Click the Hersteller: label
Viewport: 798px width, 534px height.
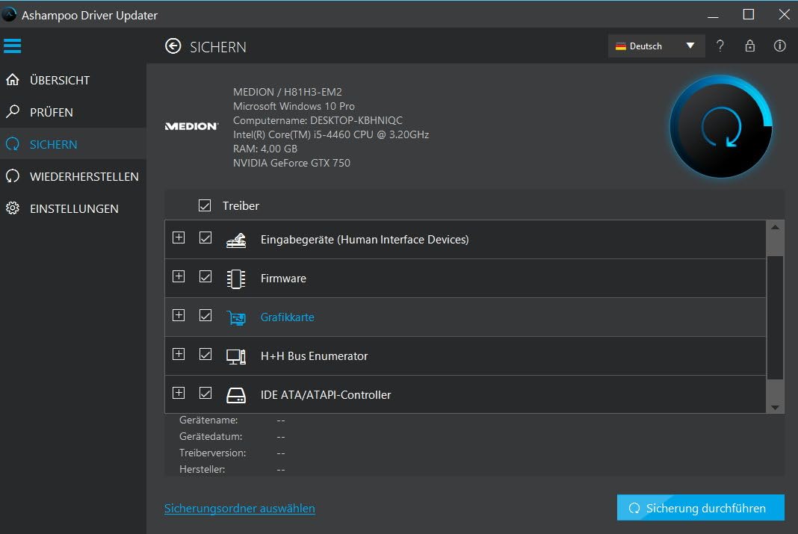[x=202, y=469]
